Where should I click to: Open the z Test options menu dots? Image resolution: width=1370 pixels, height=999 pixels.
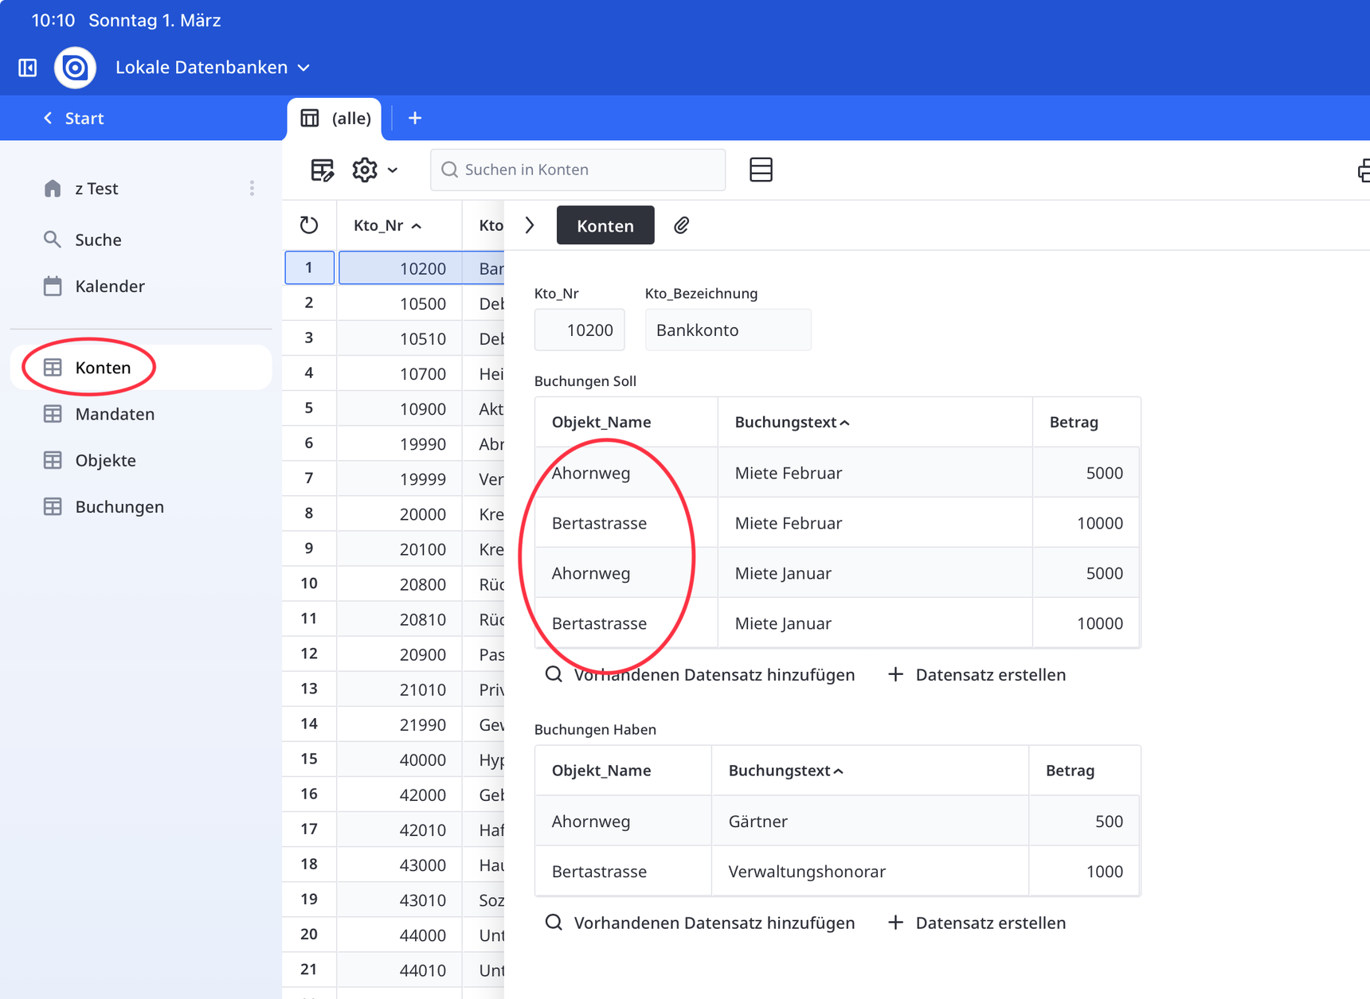252,189
